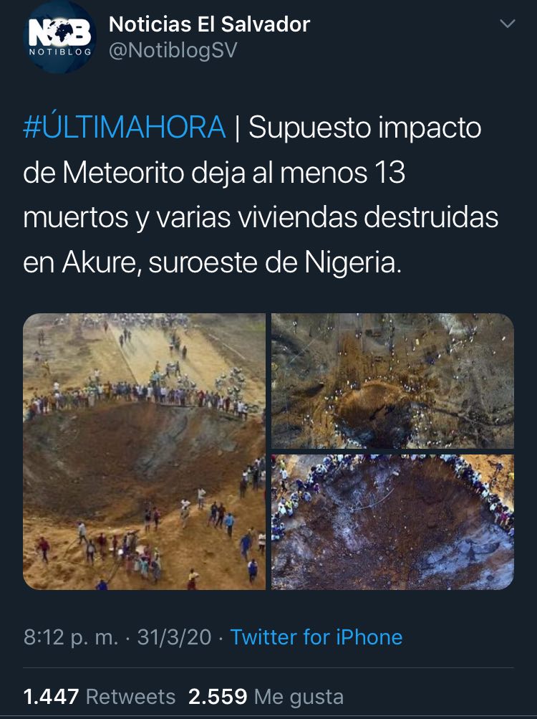
Task: Show the 2.559 Me gusta list
Action: pos(266,697)
